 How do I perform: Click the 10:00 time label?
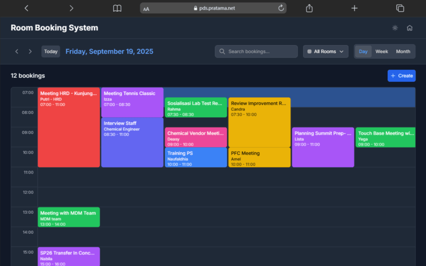click(x=28, y=153)
